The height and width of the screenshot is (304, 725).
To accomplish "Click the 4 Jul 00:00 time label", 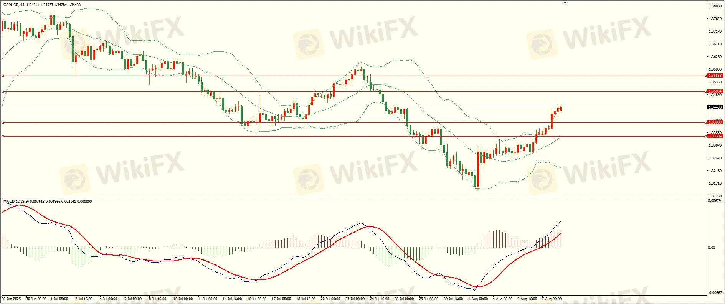I will [108, 299].
